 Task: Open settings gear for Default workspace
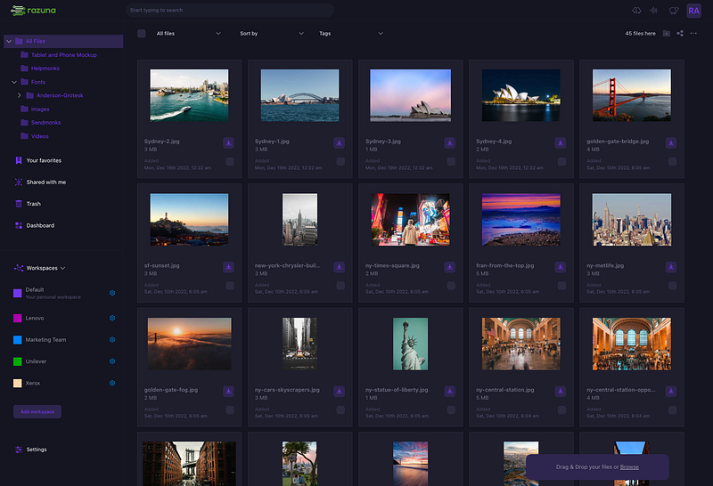(112, 293)
